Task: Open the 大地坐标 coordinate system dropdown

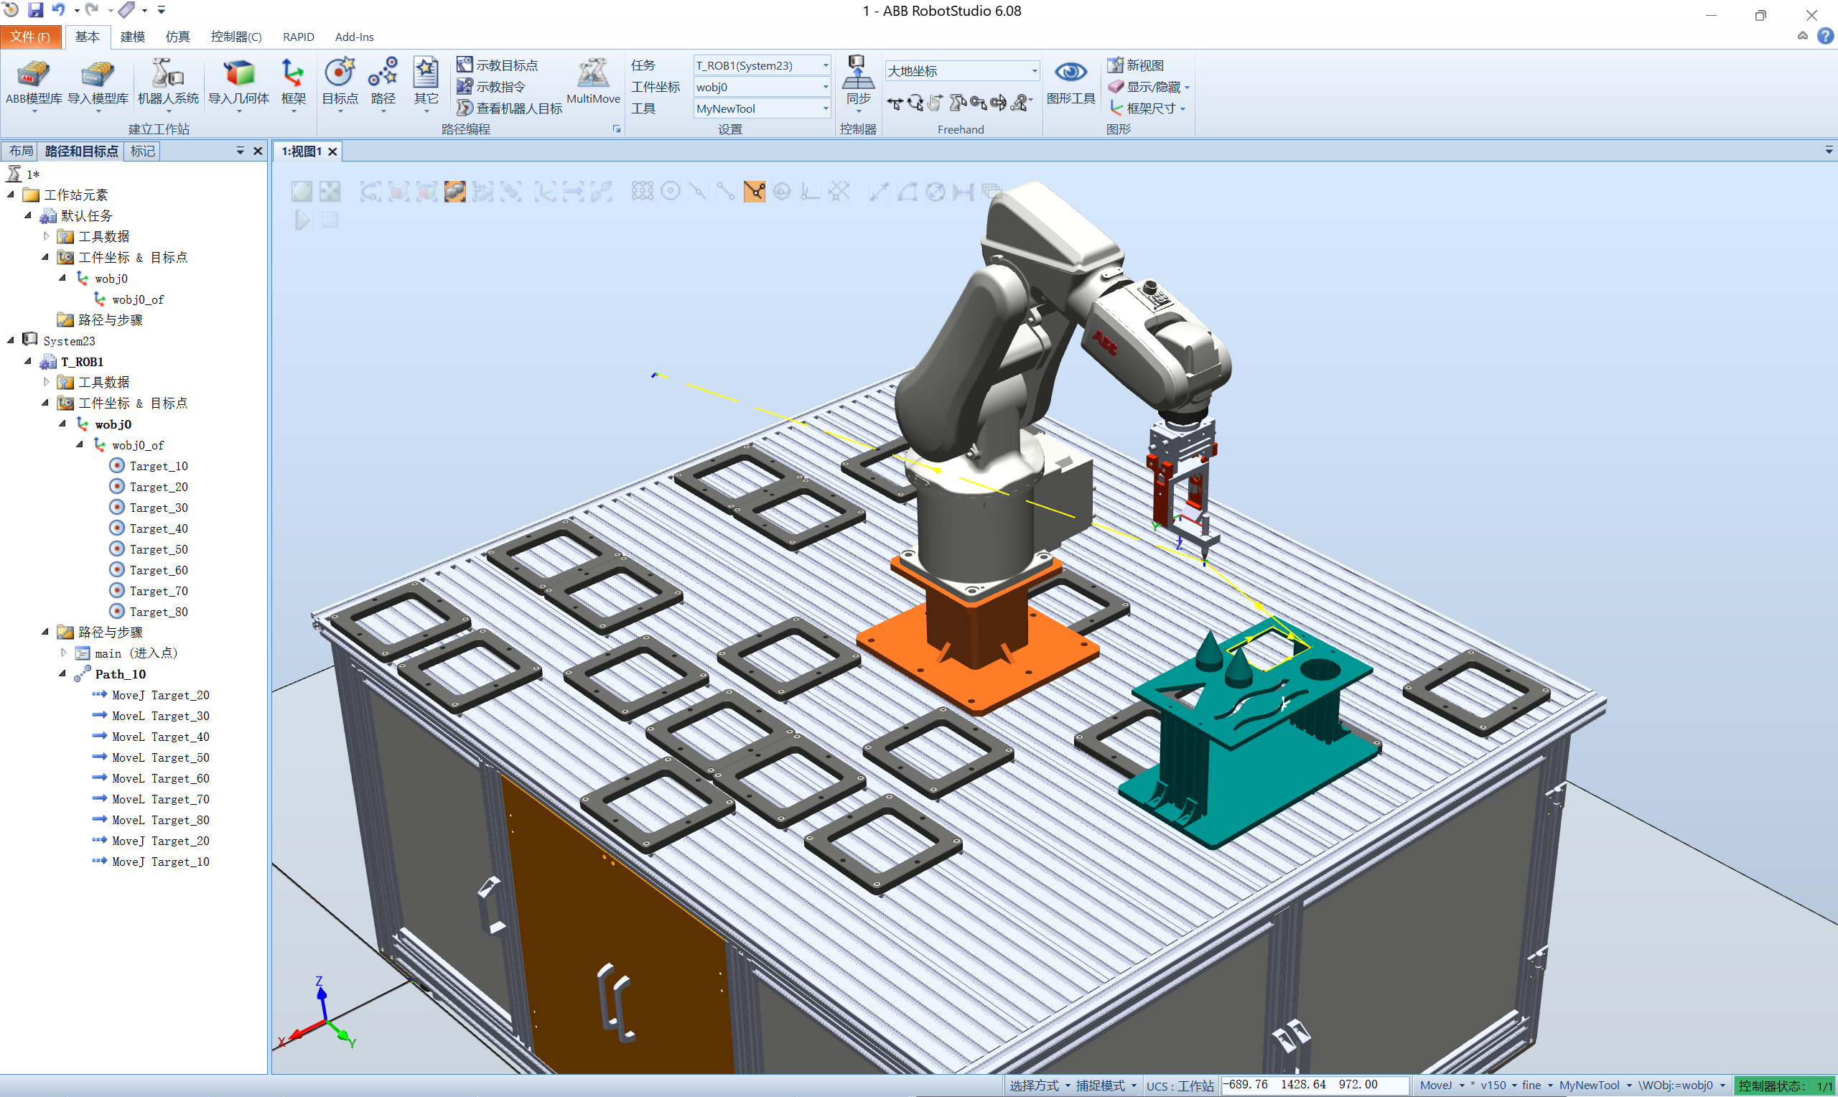Action: point(962,71)
